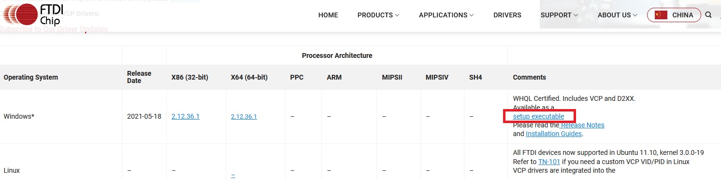Click the Subscribe to Our Driver Updates link
The height and width of the screenshot is (180, 721).
[x=54, y=29]
